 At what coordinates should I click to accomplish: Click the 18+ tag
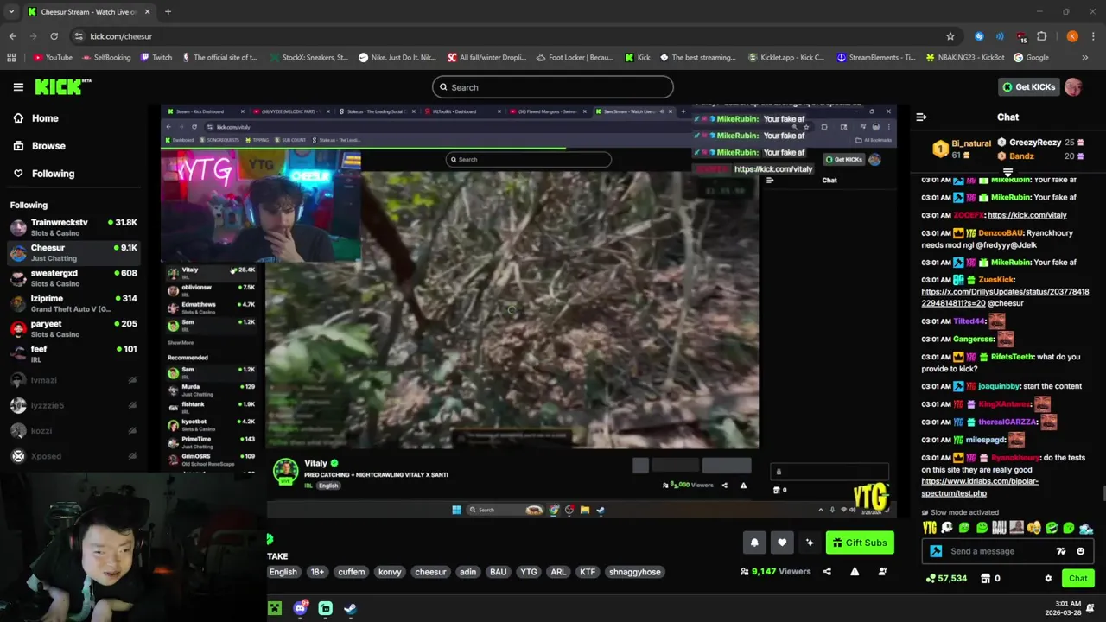point(317,572)
